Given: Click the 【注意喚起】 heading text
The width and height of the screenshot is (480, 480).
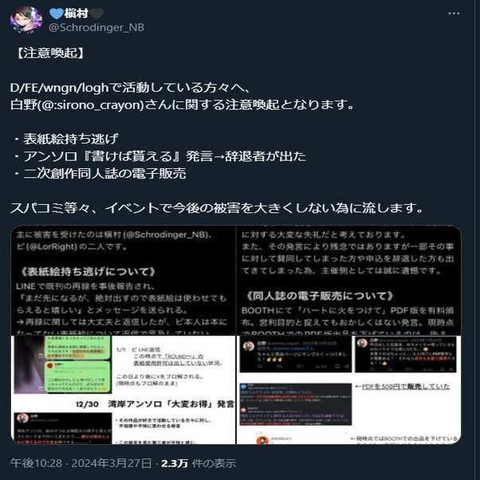Looking at the screenshot, I should 50,53.
